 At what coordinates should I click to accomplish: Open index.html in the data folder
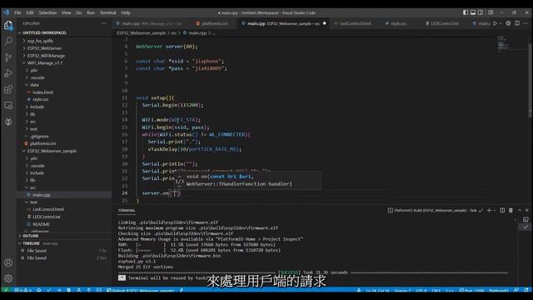coord(65,92)
